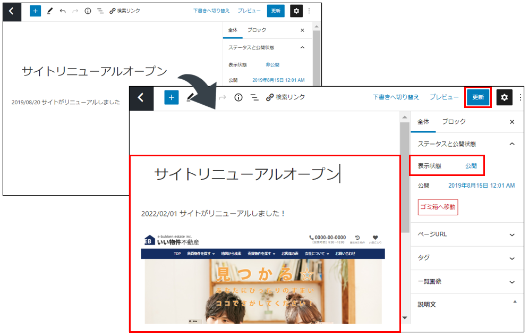Select the pencil tools icon in background editor
This screenshot has width=529, height=336.
(x=50, y=11)
